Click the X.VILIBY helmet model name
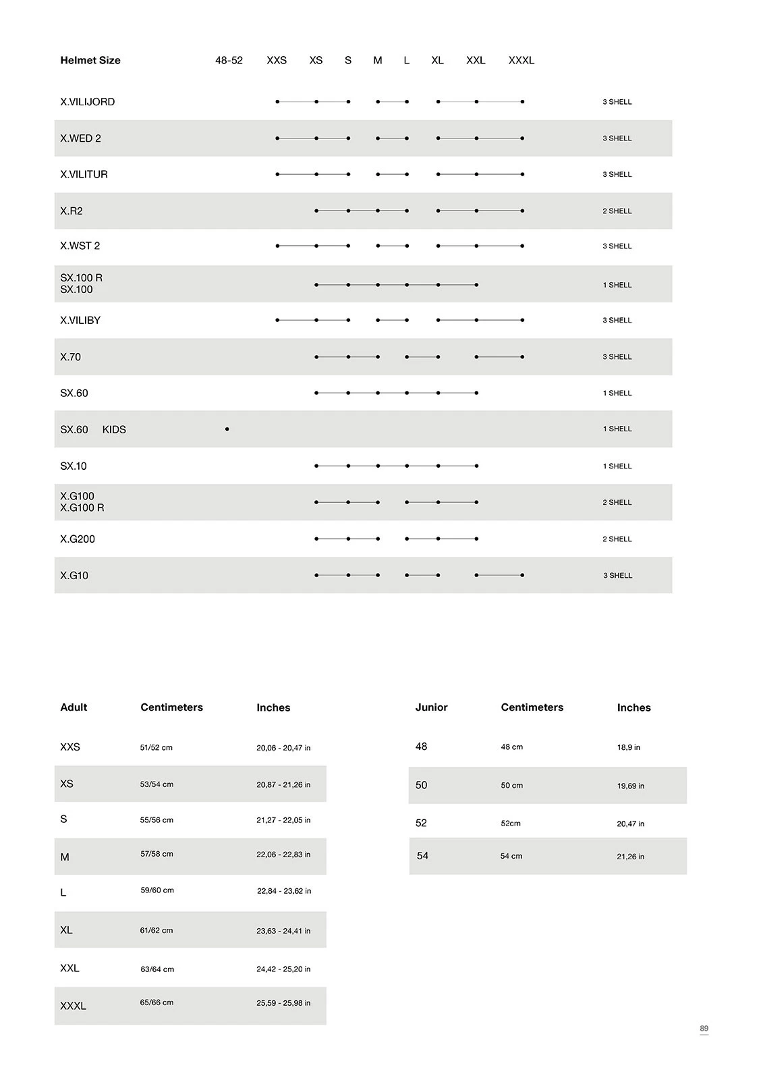This screenshot has width=763, height=1080. tap(80, 321)
